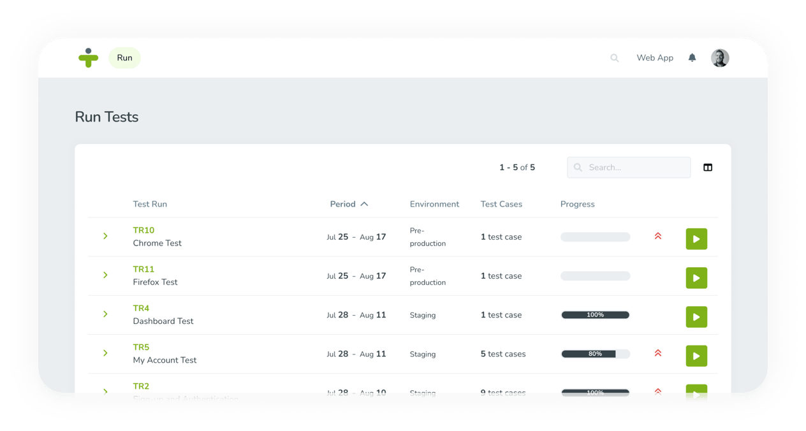Run TR4 Dashboard Test via its play icon
This screenshot has height=431, width=806.
[x=696, y=317]
